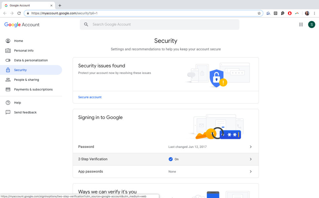The image size is (319, 198).
Task: Click the green S account avatar
Action: 312,25
